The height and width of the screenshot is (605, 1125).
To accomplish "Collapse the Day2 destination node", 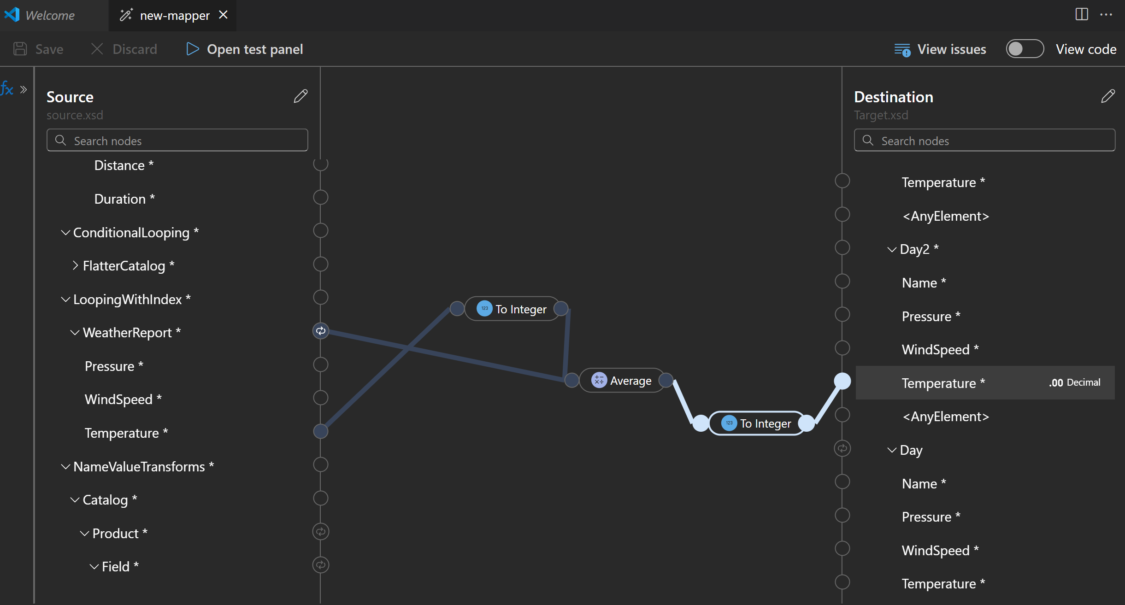I will click(892, 249).
